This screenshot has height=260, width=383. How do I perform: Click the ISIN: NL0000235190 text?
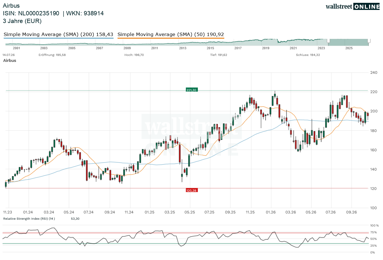(31, 13)
